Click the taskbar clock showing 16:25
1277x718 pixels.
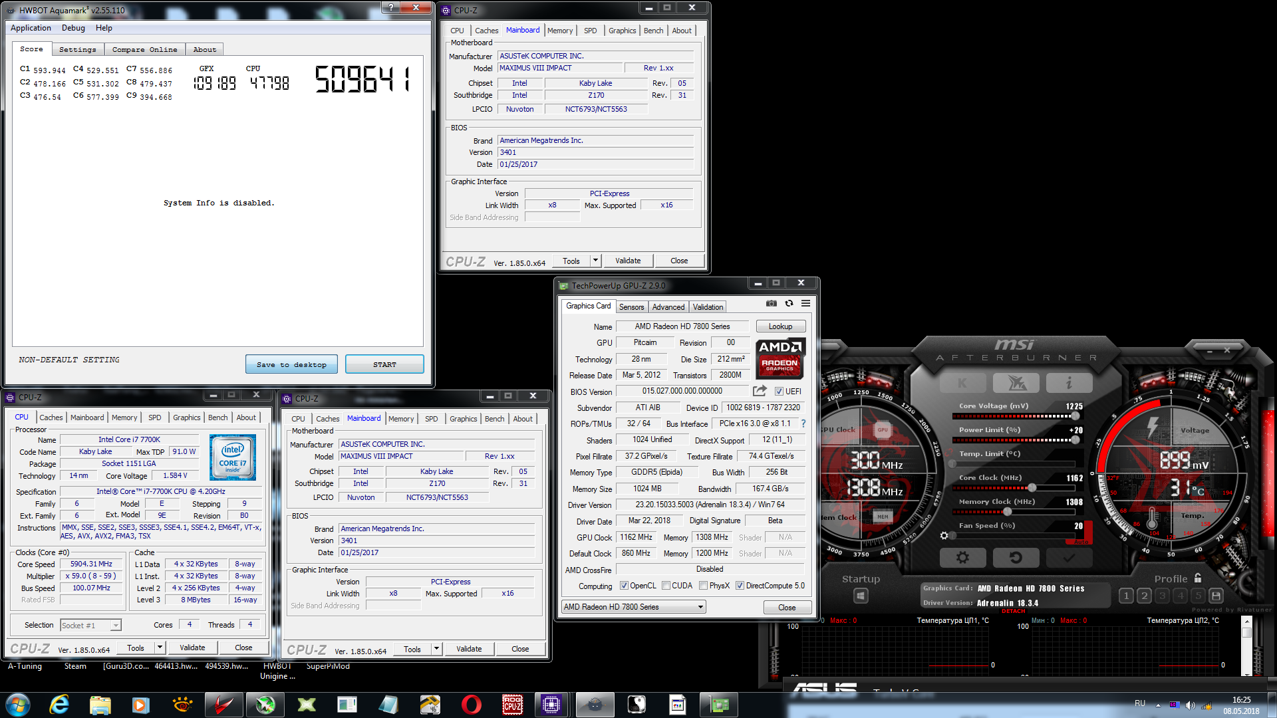(x=1241, y=700)
